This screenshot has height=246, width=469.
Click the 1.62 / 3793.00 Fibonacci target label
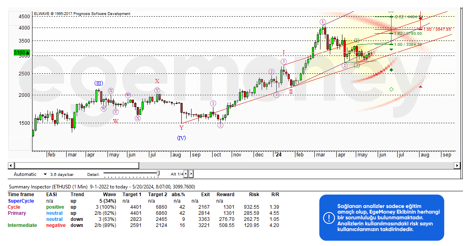(407, 34)
